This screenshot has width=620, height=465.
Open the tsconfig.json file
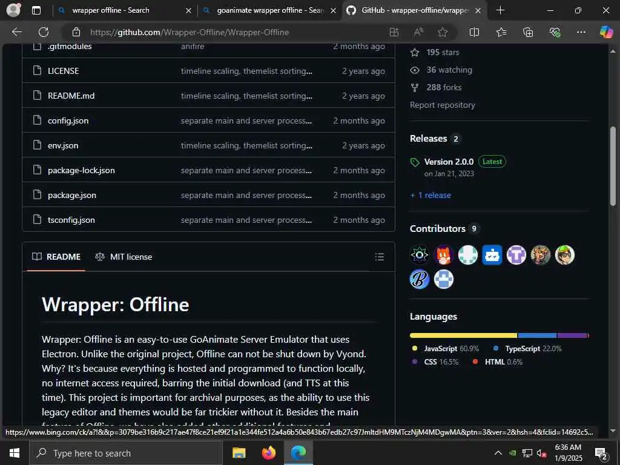point(71,220)
